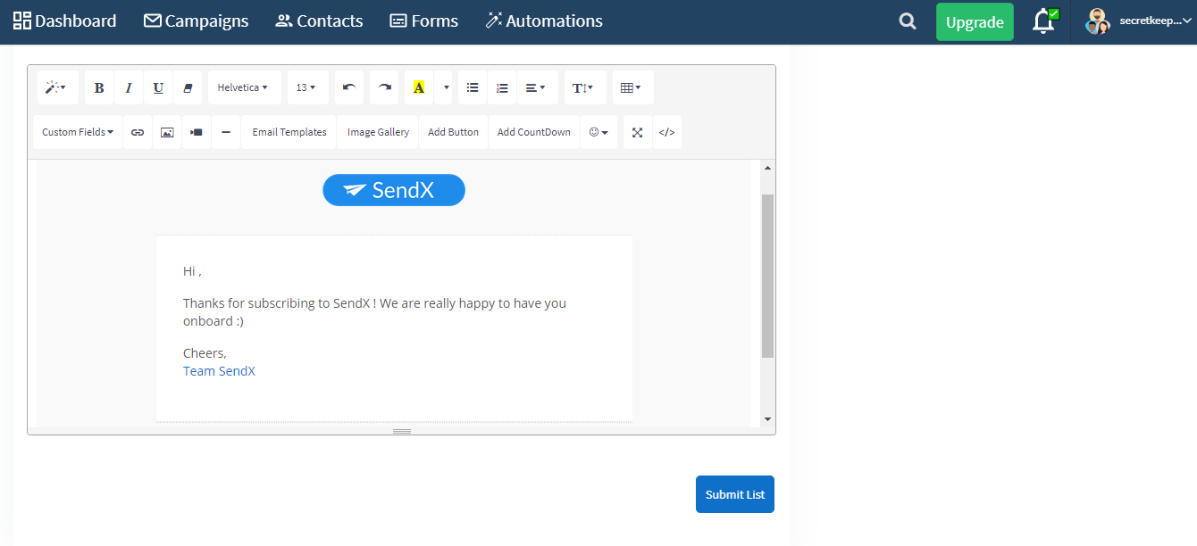Click the editor vertical scrollbar thumb

pyautogui.click(x=767, y=276)
